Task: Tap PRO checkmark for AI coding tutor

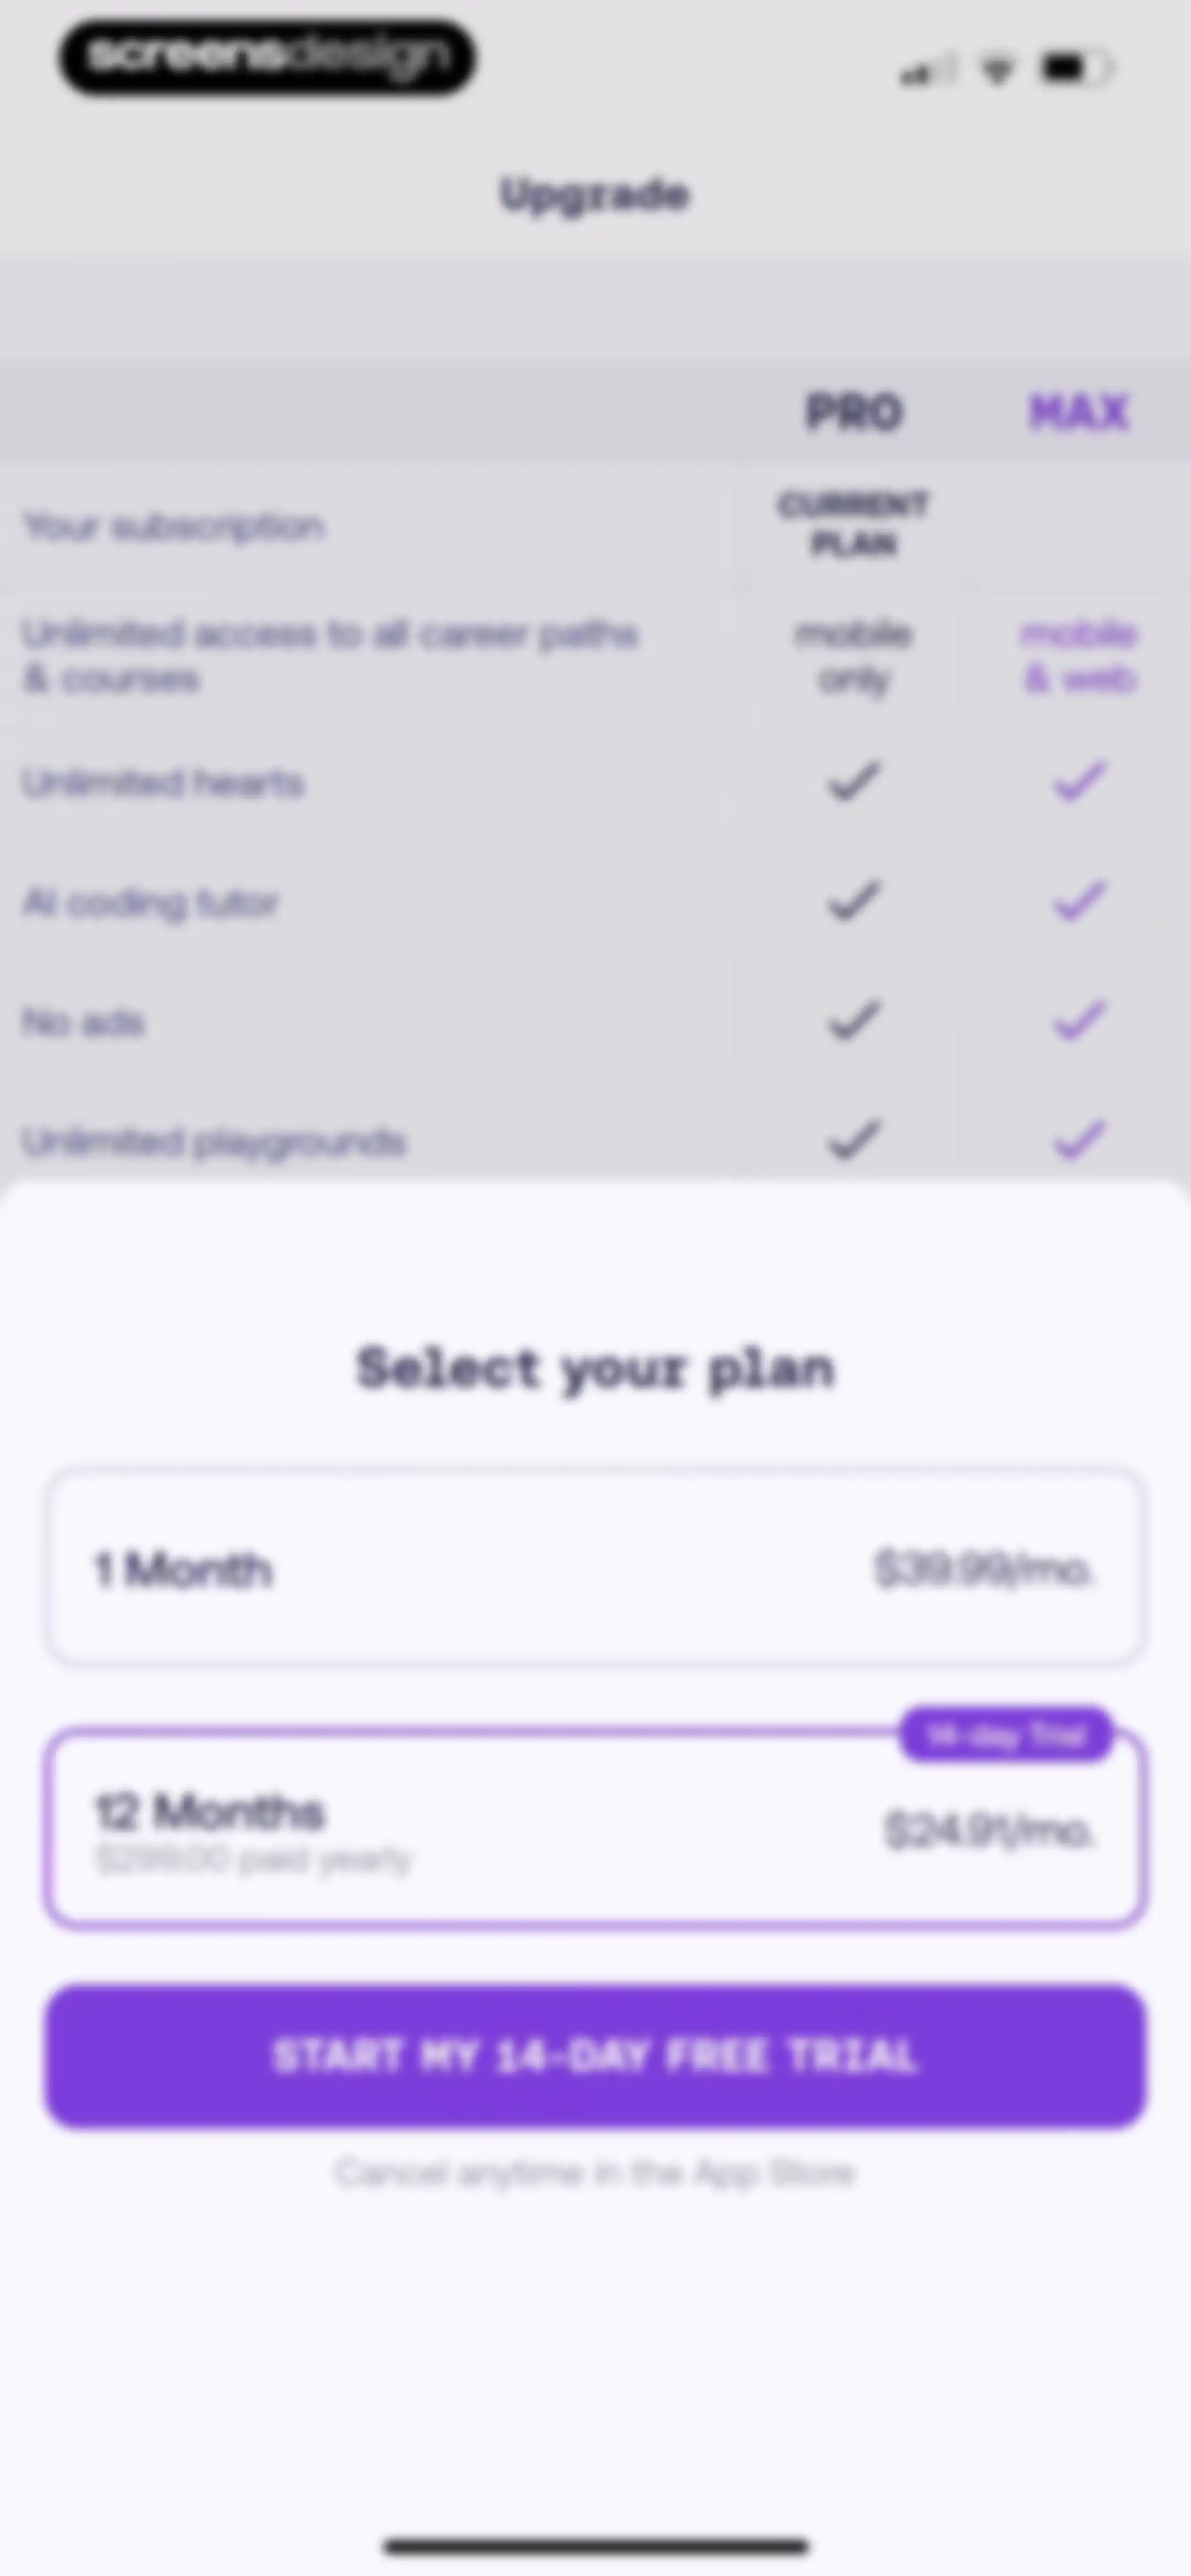Action: pos(853,901)
